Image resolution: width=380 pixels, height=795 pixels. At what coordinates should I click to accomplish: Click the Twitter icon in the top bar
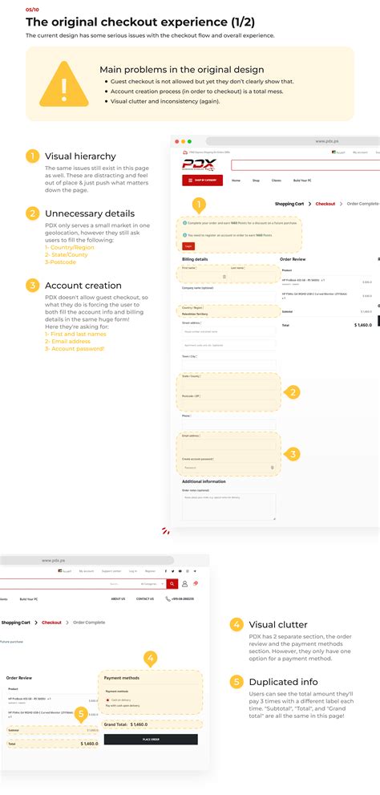pos(173,571)
